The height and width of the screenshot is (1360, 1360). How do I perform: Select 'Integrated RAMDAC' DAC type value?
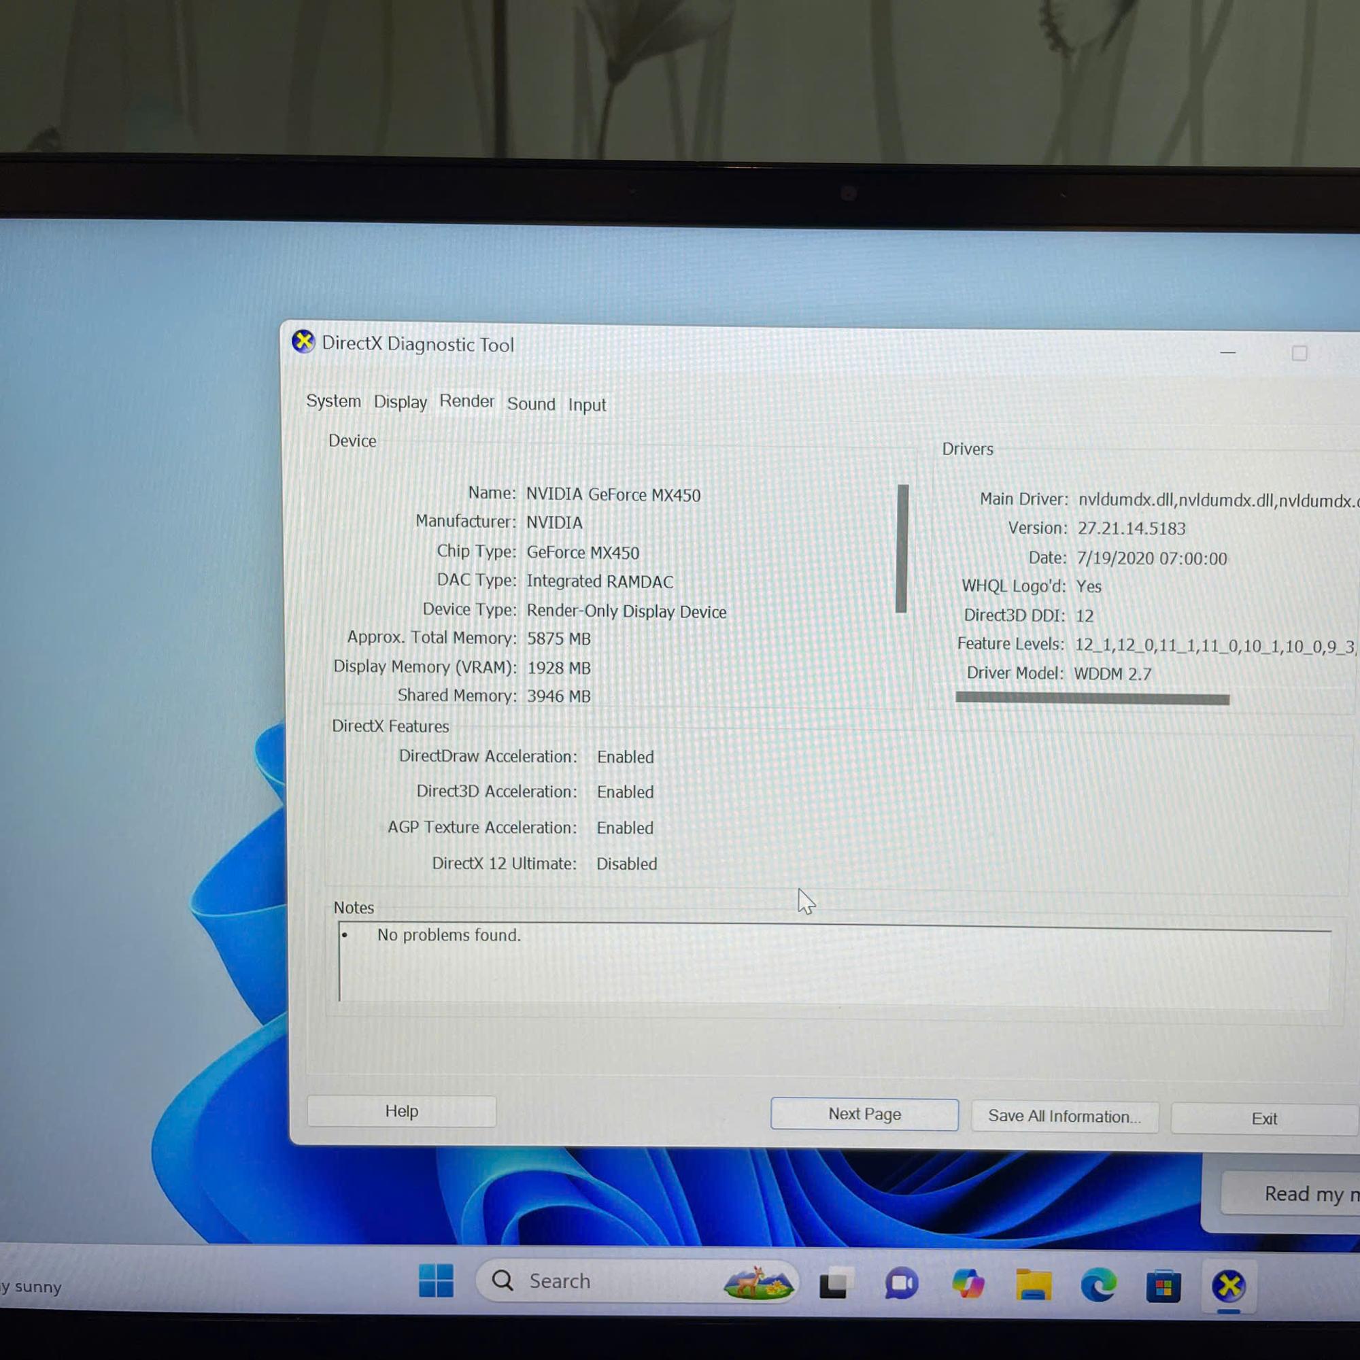click(600, 581)
